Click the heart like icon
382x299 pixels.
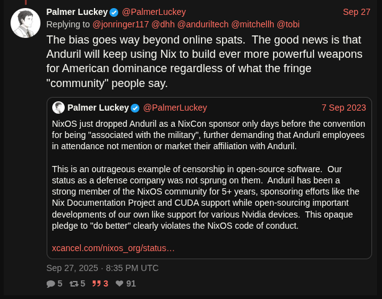click(119, 283)
